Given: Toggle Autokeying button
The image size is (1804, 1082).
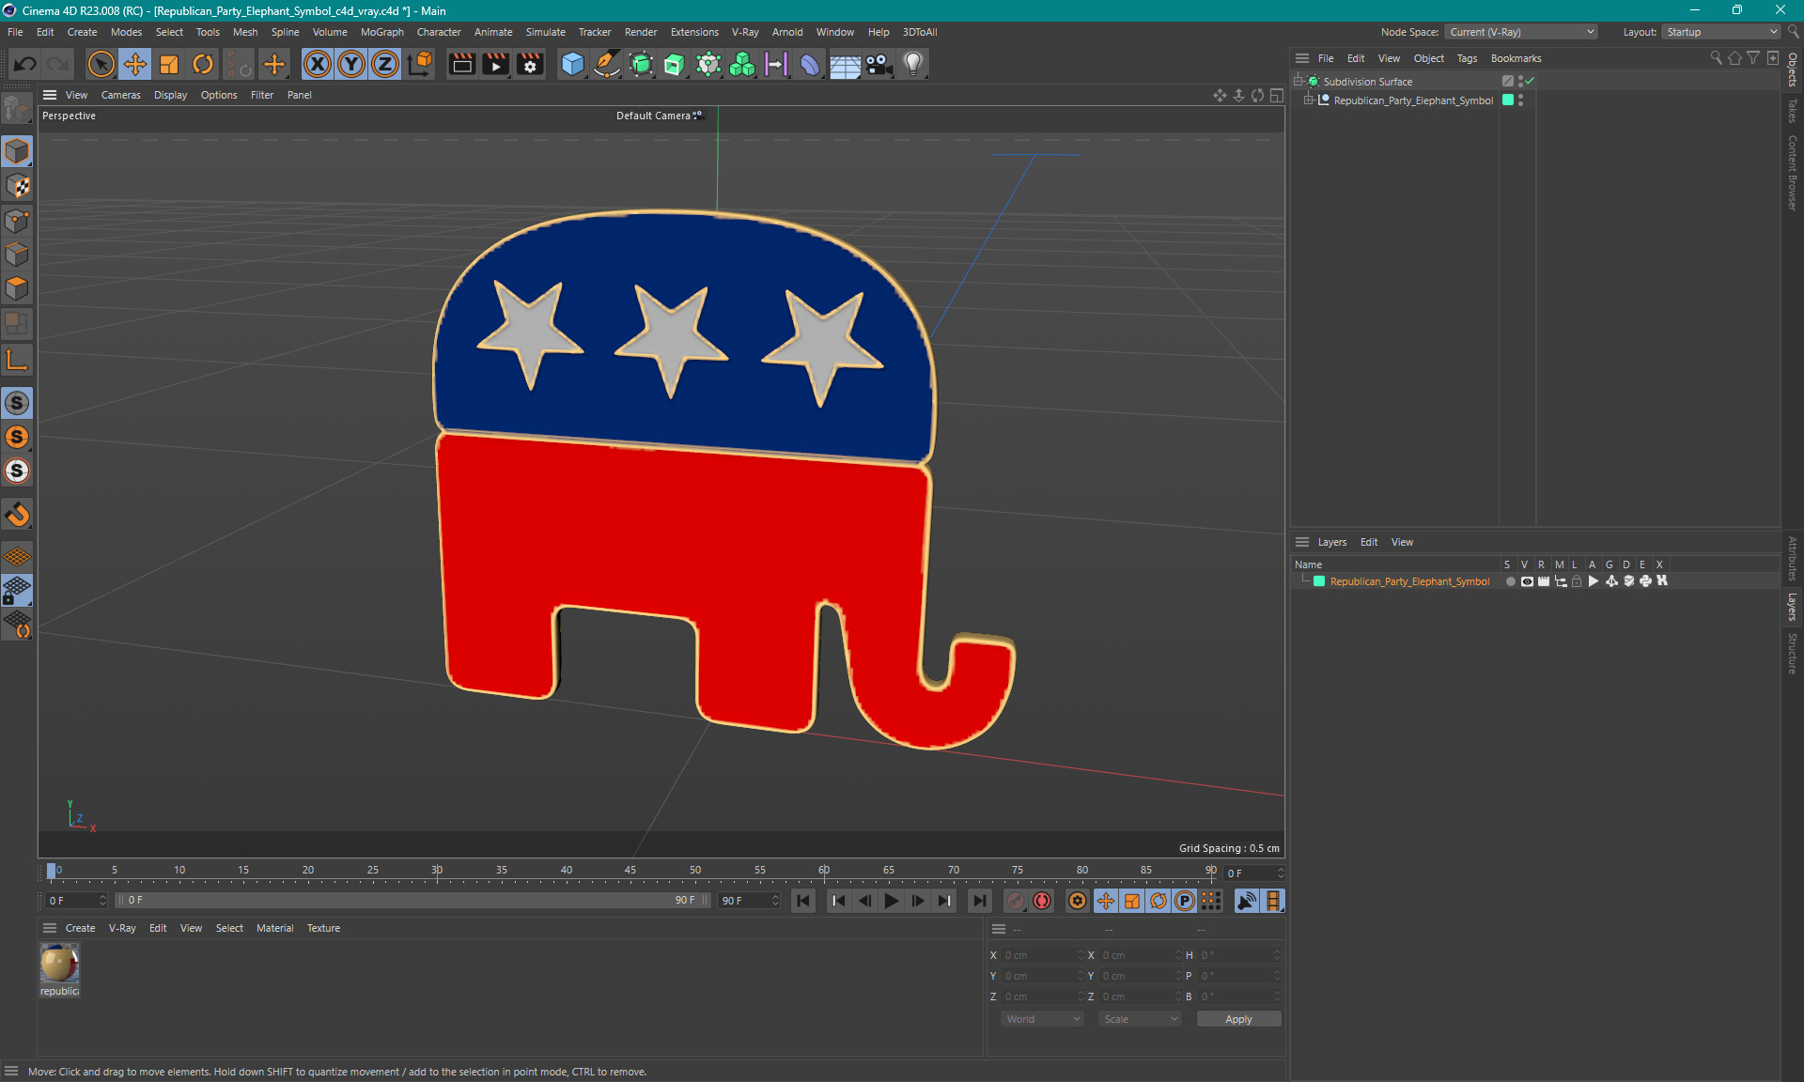Looking at the screenshot, I should [1042, 901].
